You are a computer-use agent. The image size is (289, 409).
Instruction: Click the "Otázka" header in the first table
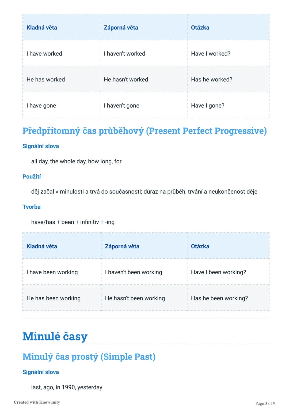[200, 28]
